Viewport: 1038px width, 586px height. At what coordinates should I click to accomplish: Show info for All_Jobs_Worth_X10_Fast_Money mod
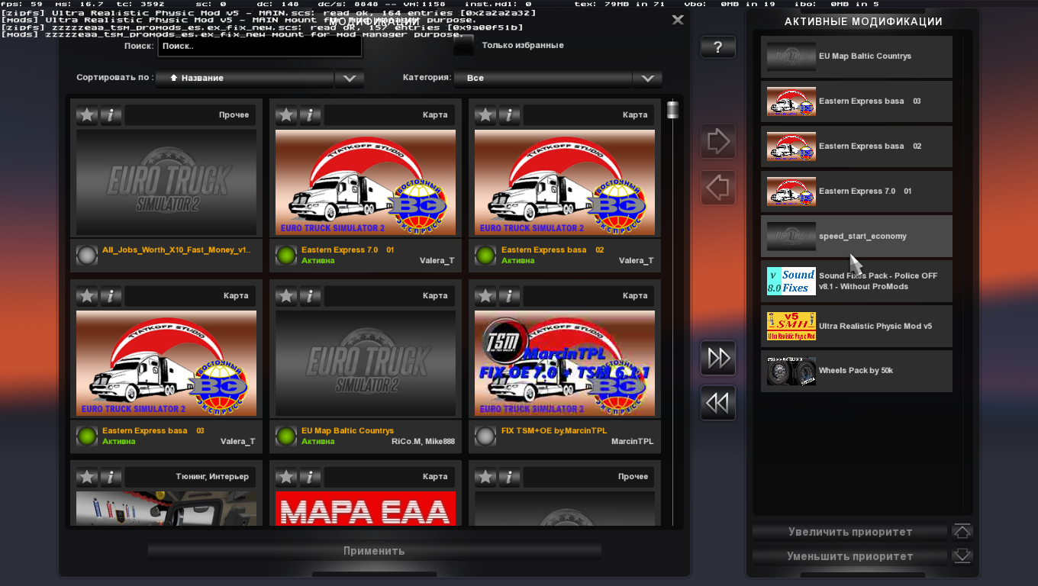click(111, 115)
